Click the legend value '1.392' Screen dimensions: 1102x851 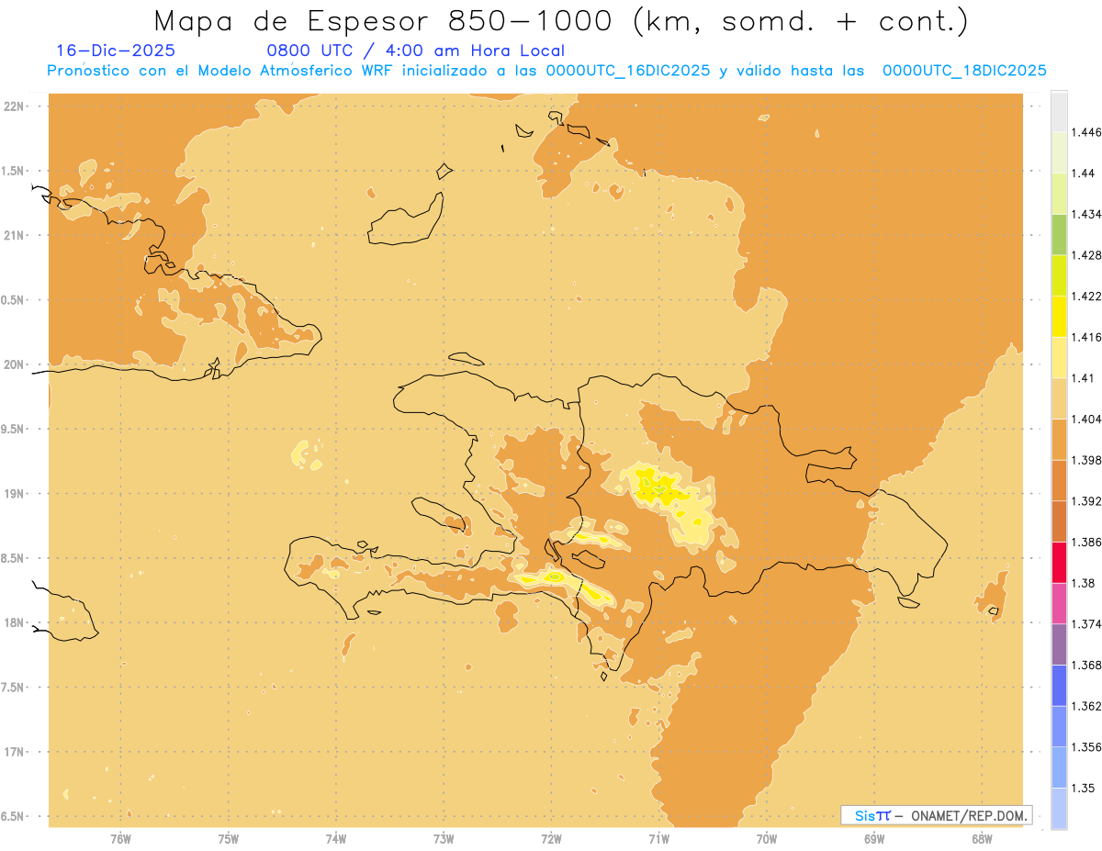[1086, 501]
